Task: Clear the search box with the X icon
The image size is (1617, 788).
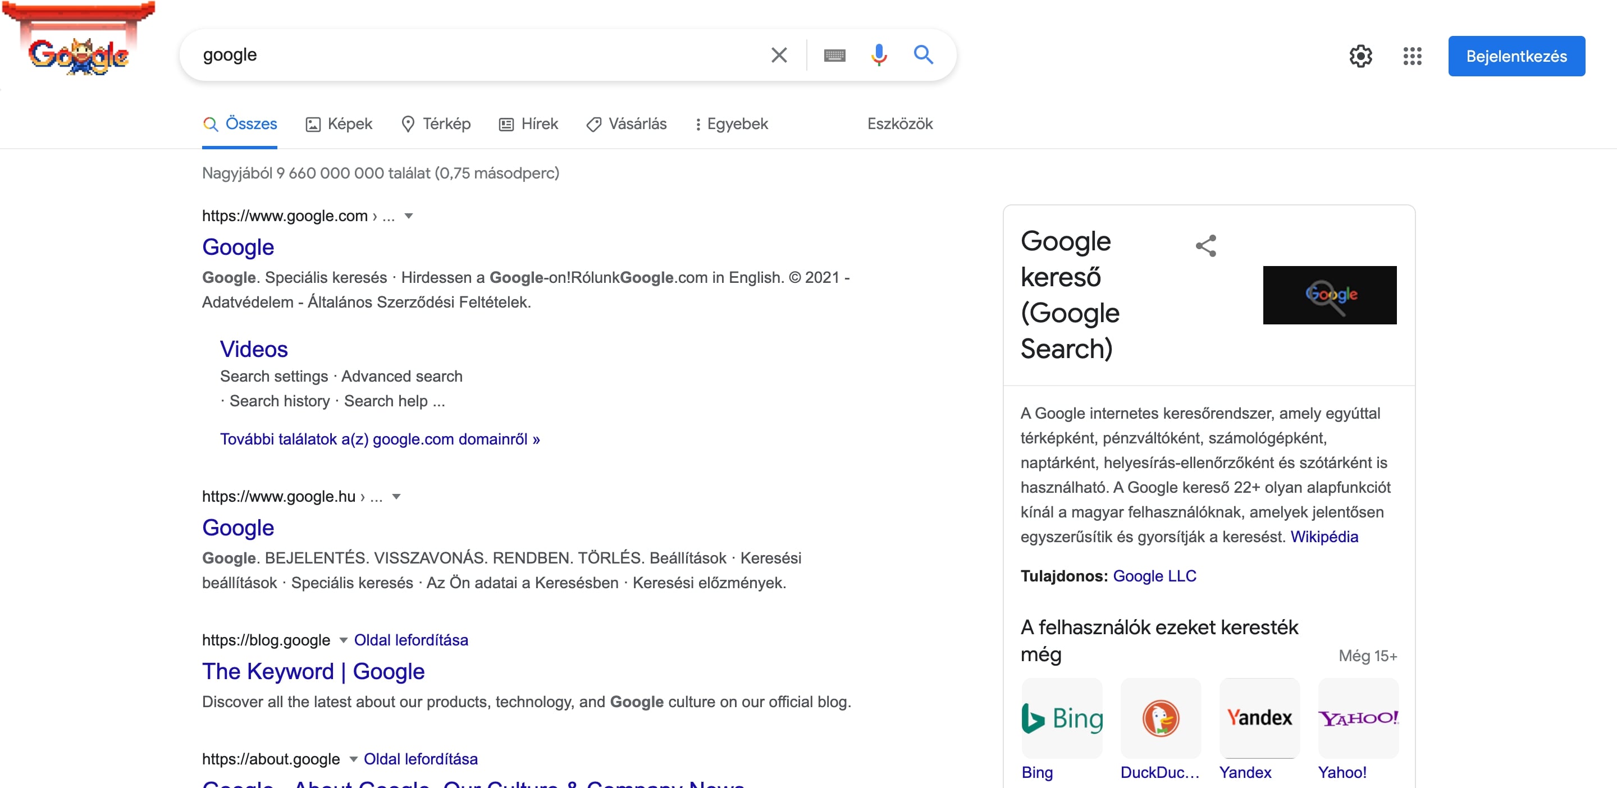Action: pos(778,55)
